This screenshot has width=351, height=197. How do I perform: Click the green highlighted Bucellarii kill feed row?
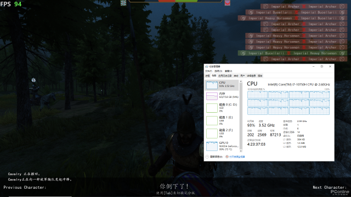click(x=292, y=53)
